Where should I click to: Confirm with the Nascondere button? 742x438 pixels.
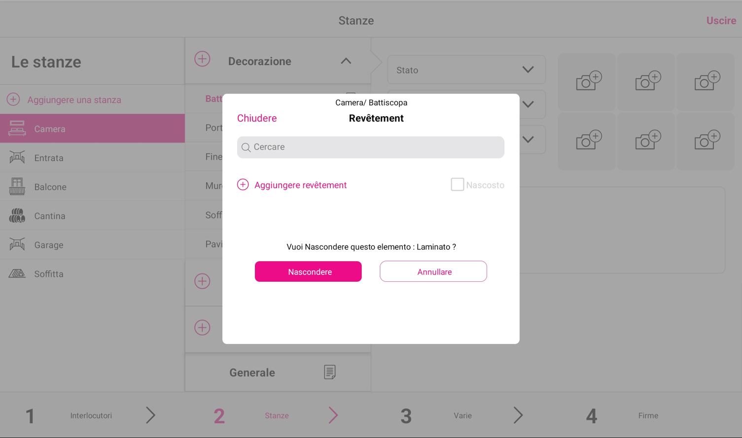coord(308,271)
